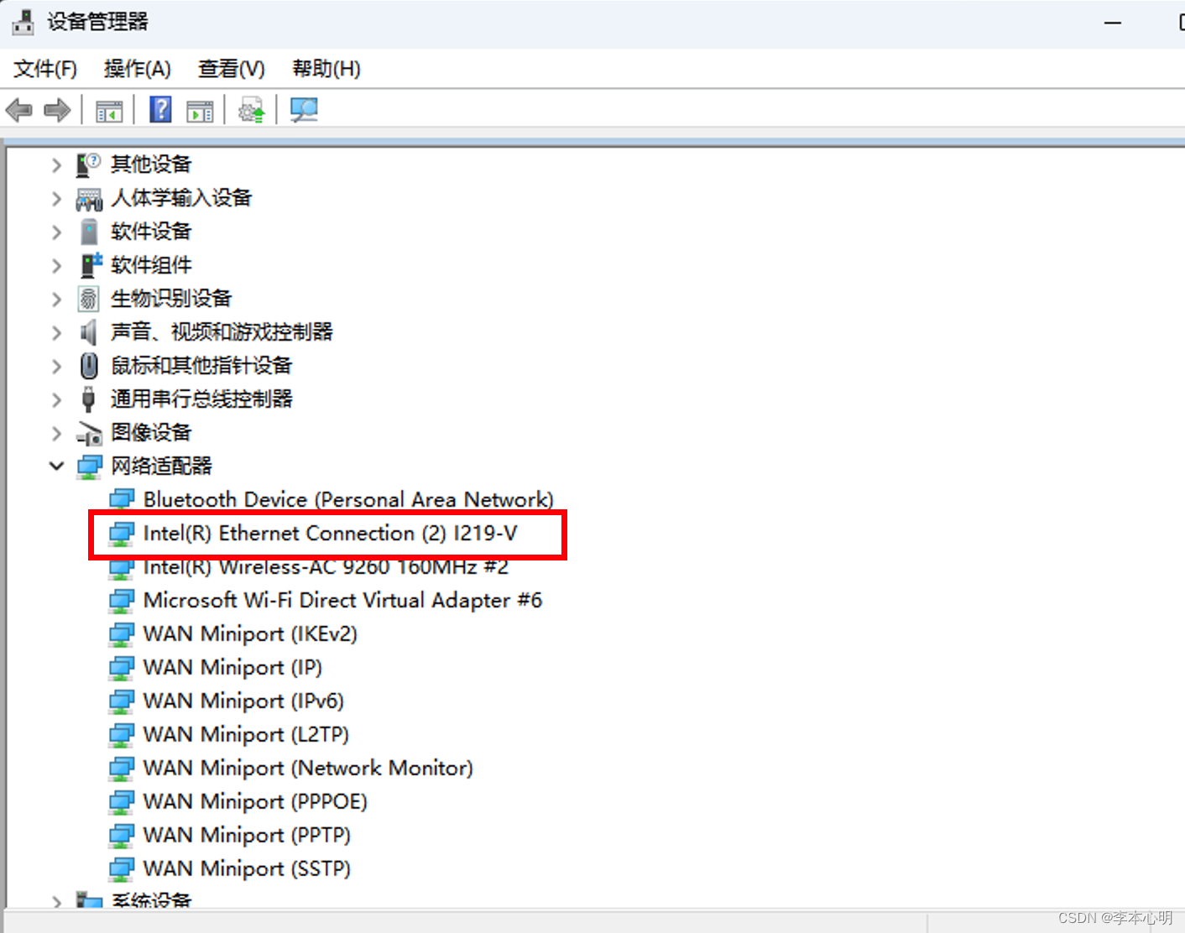The height and width of the screenshot is (933, 1185).
Task: Click the Back arrow toolbar icon
Action: [x=18, y=110]
